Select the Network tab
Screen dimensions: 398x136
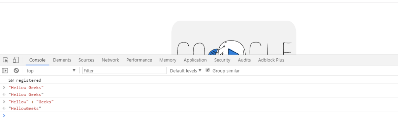(x=110, y=60)
